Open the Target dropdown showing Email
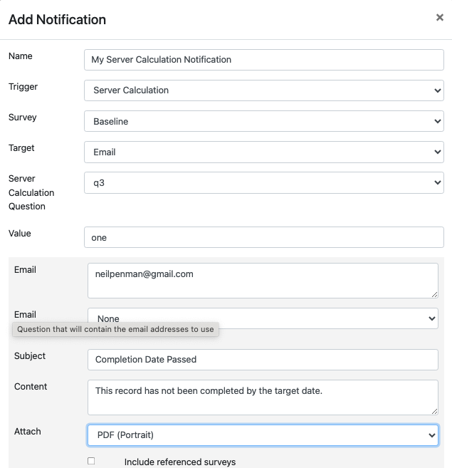This screenshot has height=468, width=452. pyautogui.click(x=264, y=152)
